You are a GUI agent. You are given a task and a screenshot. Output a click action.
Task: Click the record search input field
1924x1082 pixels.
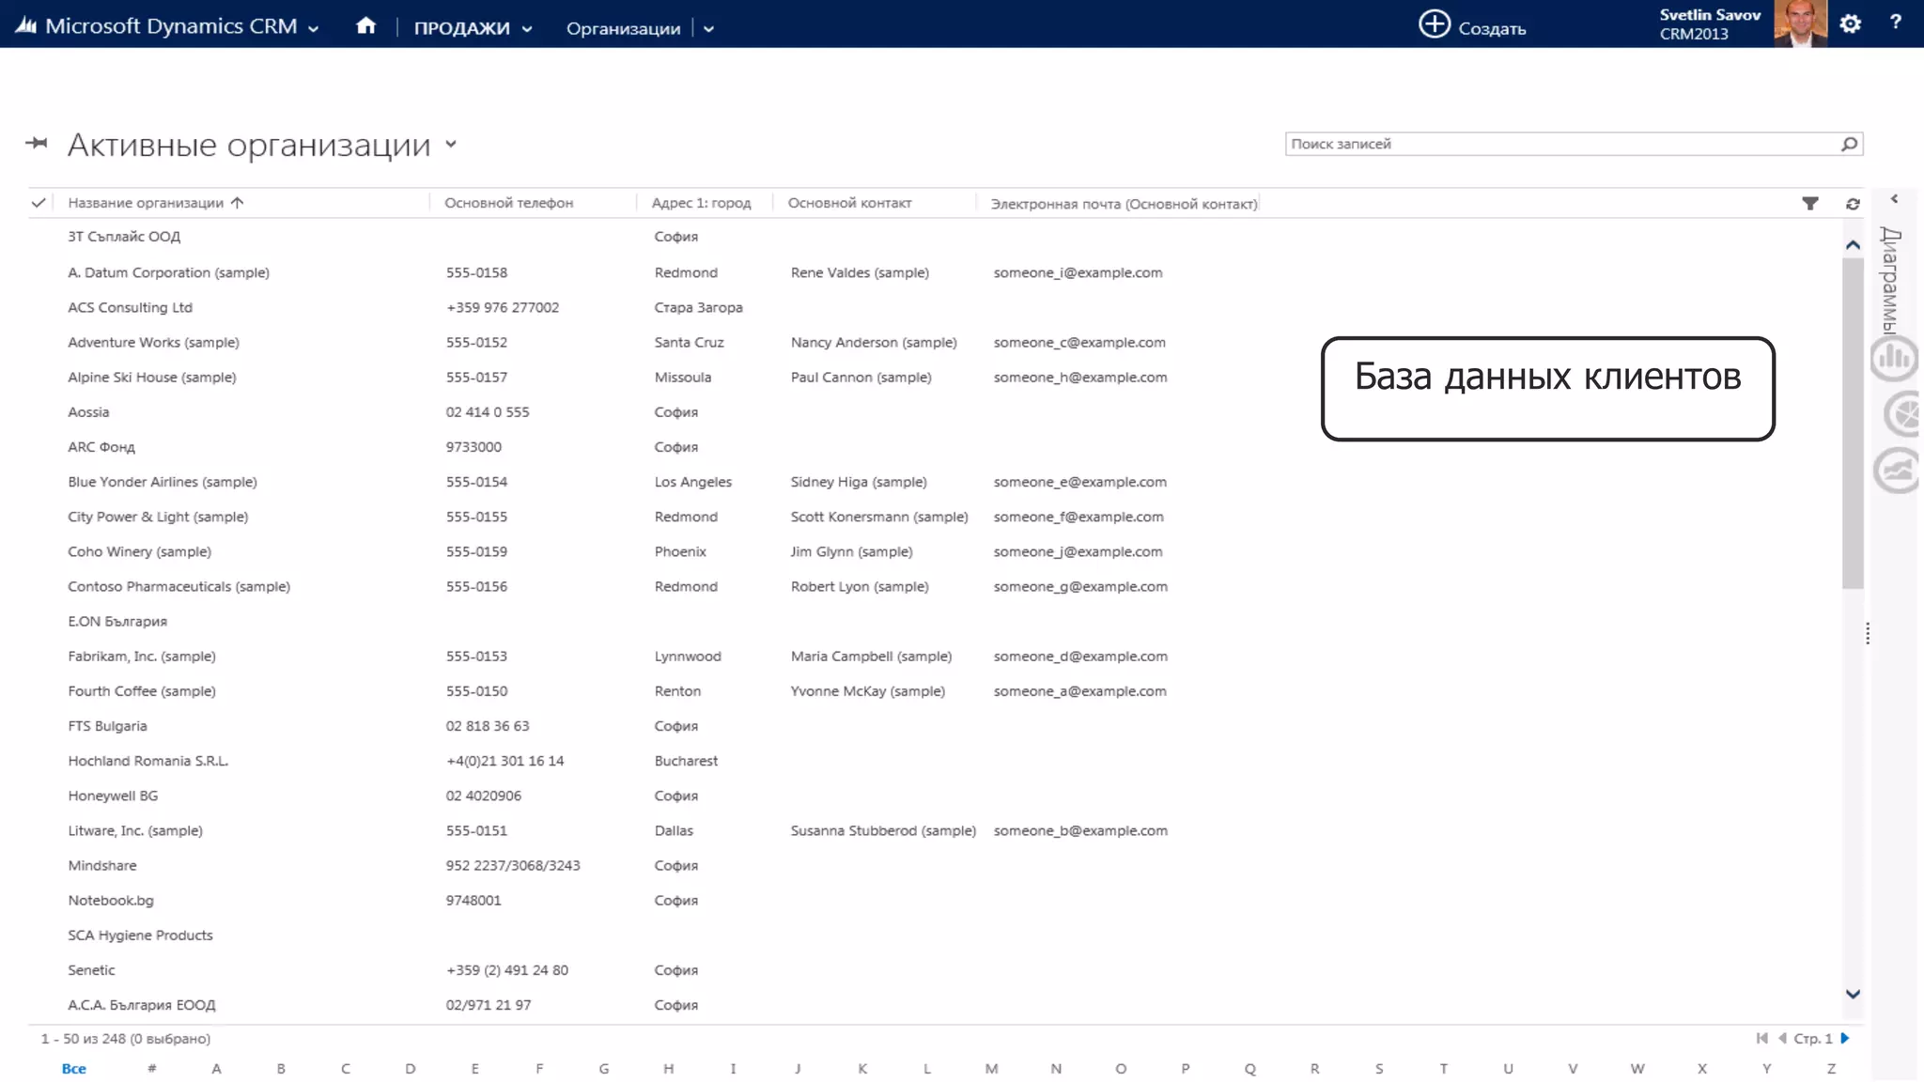[x=1559, y=144]
